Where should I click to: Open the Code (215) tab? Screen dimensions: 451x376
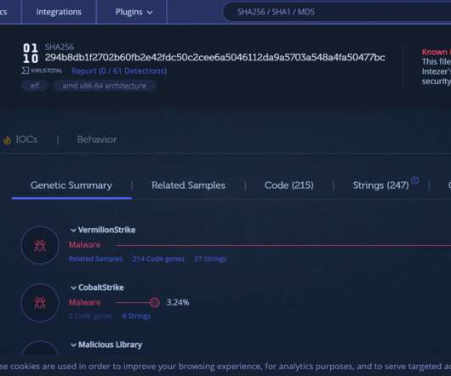[x=288, y=185]
